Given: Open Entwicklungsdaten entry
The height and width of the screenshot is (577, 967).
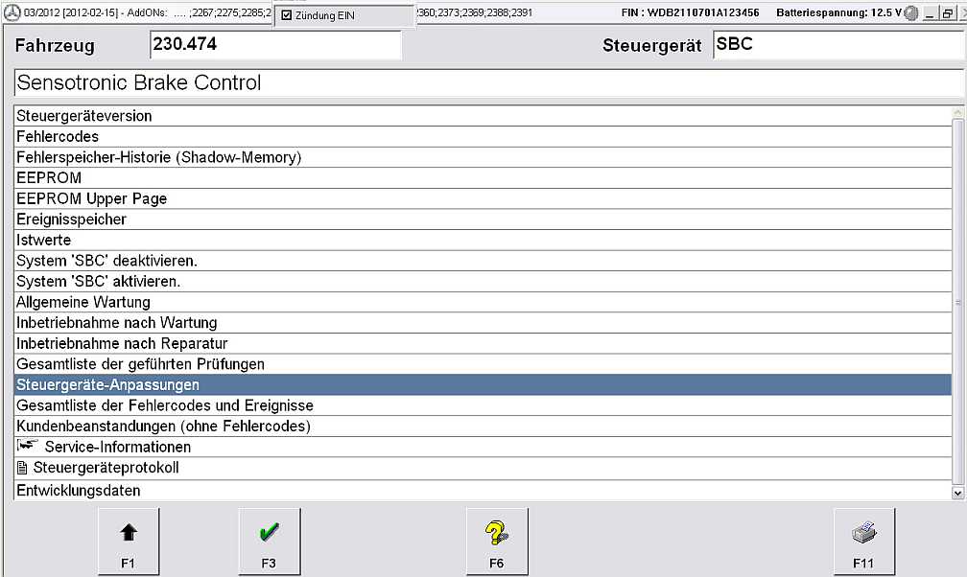Looking at the screenshot, I should coord(79,491).
